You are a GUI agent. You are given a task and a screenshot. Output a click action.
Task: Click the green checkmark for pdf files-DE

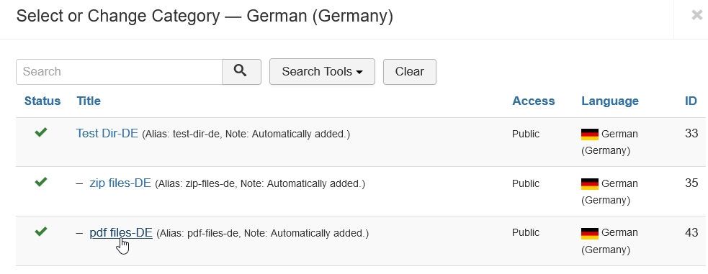pos(41,232)
